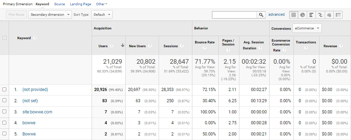Click total sessions value 28,647
351x140 pixels.
point(179,62)
